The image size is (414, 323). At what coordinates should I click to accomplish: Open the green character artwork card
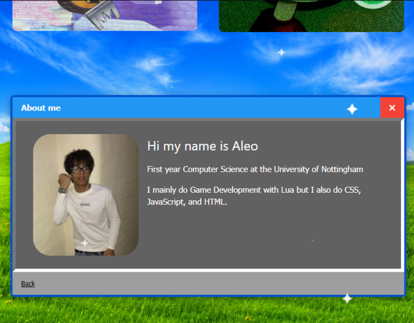click(x=311, y=16)
